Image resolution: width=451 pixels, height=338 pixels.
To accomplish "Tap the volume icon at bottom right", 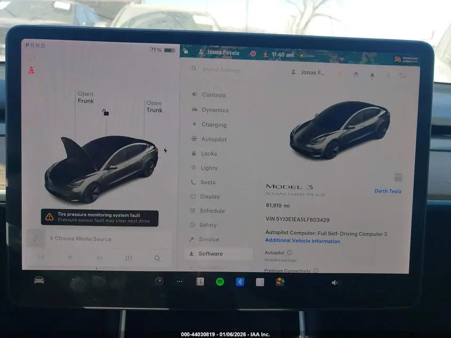I will pyautogui.click(x=335, y=281).
